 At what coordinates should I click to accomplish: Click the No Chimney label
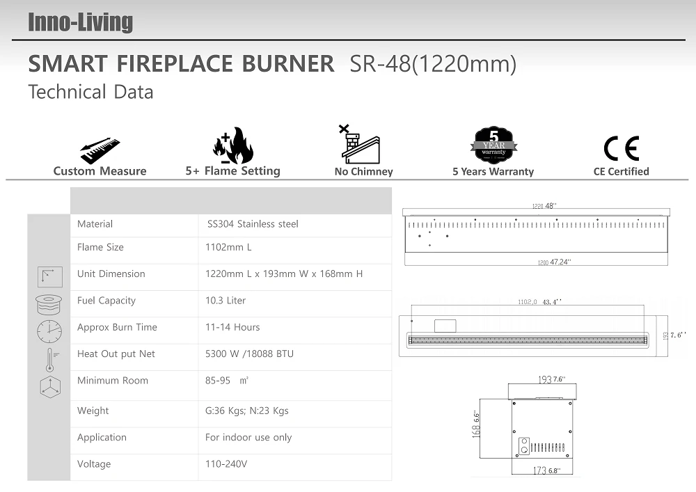pyautogui.click(x=363, y=171)
